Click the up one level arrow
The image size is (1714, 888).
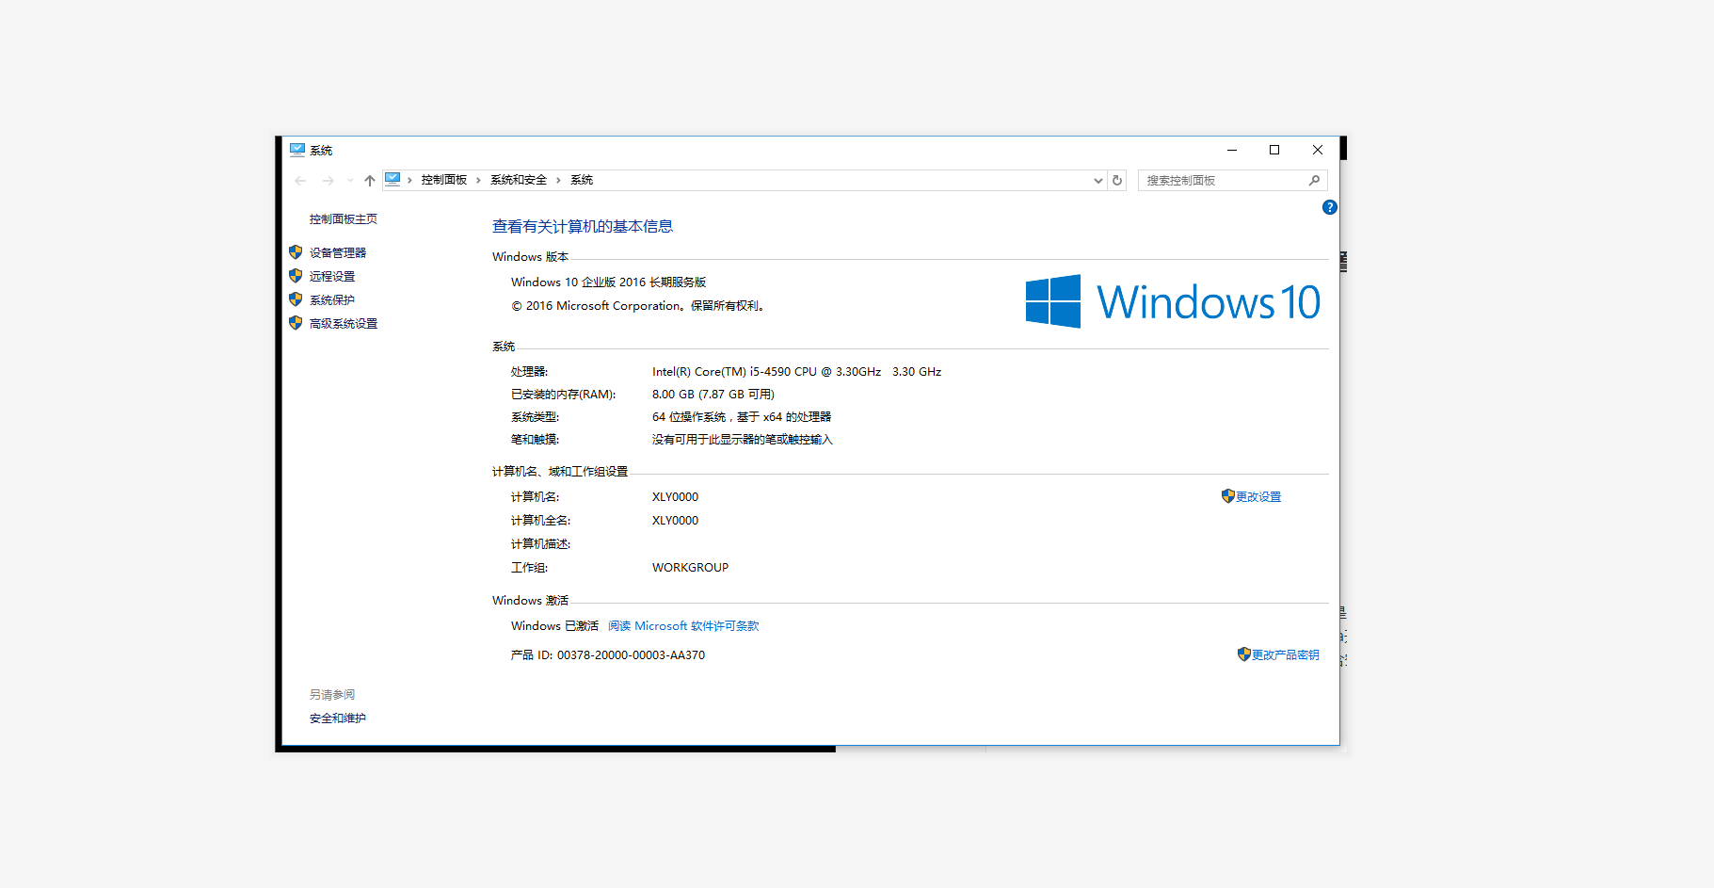(x=370, y=180)
